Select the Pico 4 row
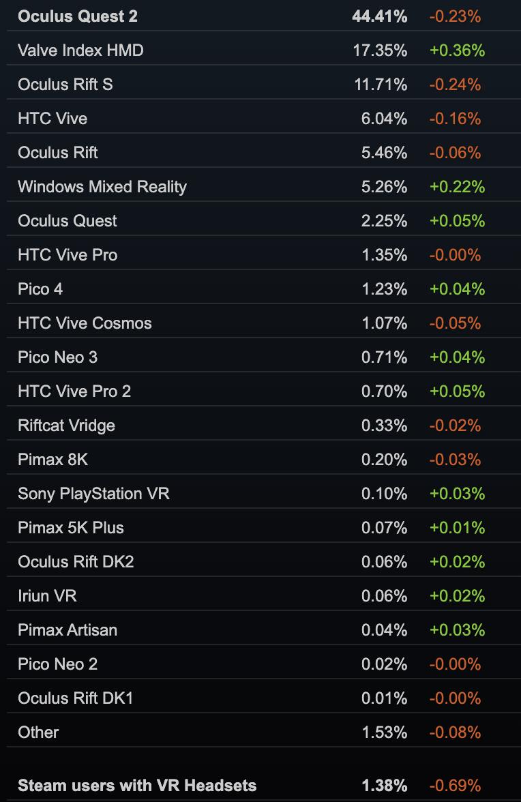This screenshot has height=802, width=521. [x=40, y=289]
